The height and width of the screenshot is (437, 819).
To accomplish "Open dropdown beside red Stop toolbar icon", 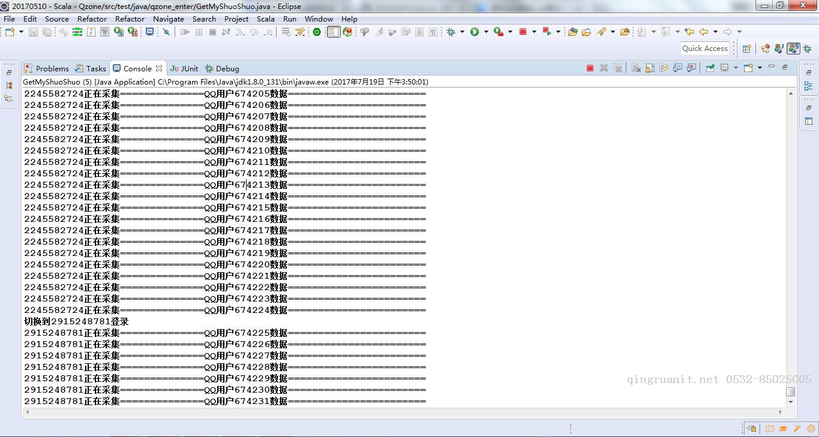I will point(534,32).
